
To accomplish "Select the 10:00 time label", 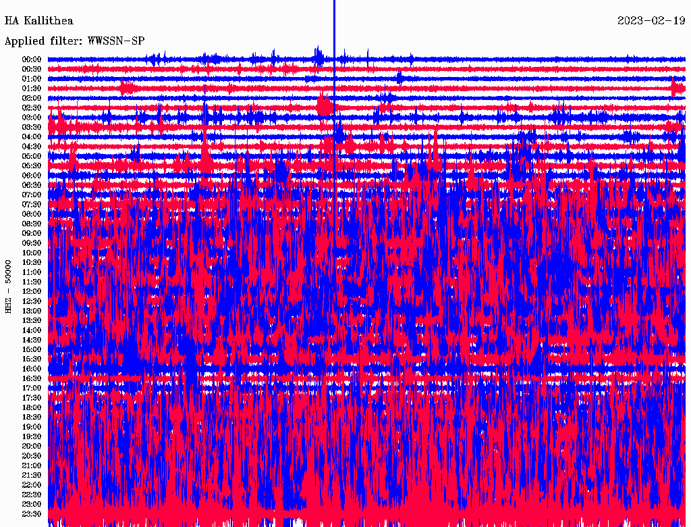I will (x=32, y=253).
